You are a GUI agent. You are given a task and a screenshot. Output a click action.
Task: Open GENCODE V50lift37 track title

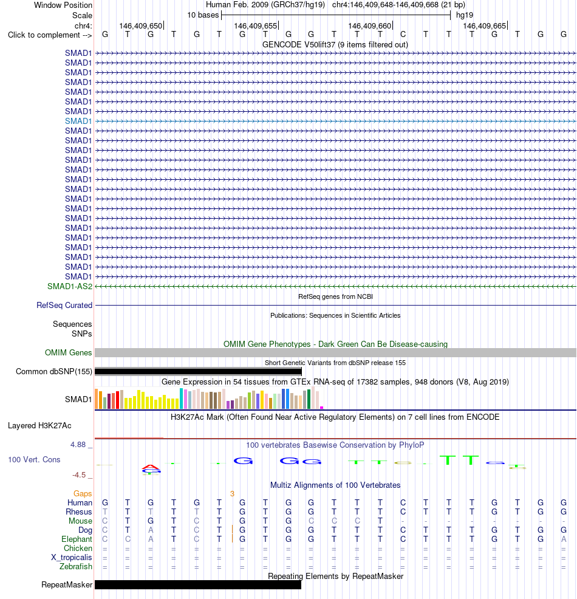tap(335, 45)
